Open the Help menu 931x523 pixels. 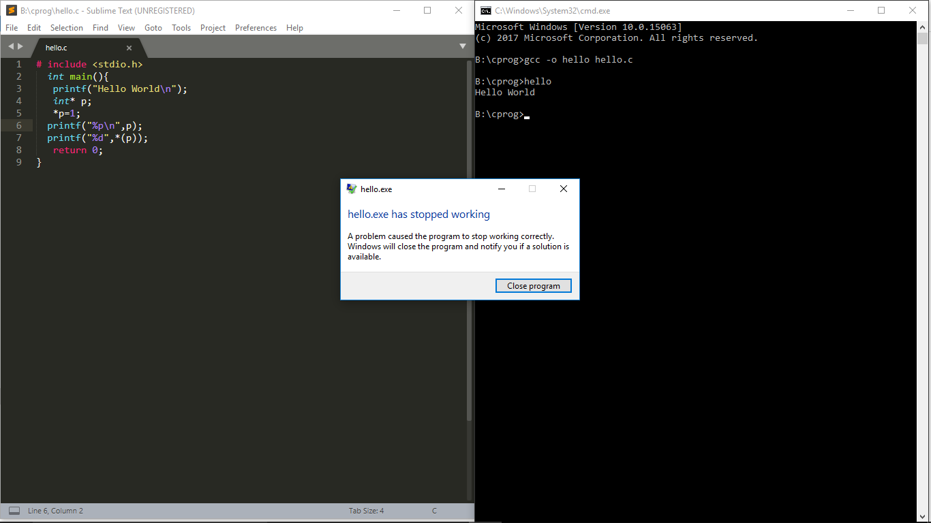pyautogui.click(x=294, y=28)
